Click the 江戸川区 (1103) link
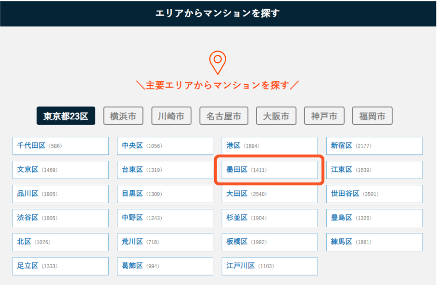437x285 pixels. pyautogui.click(x=270, y=266)
